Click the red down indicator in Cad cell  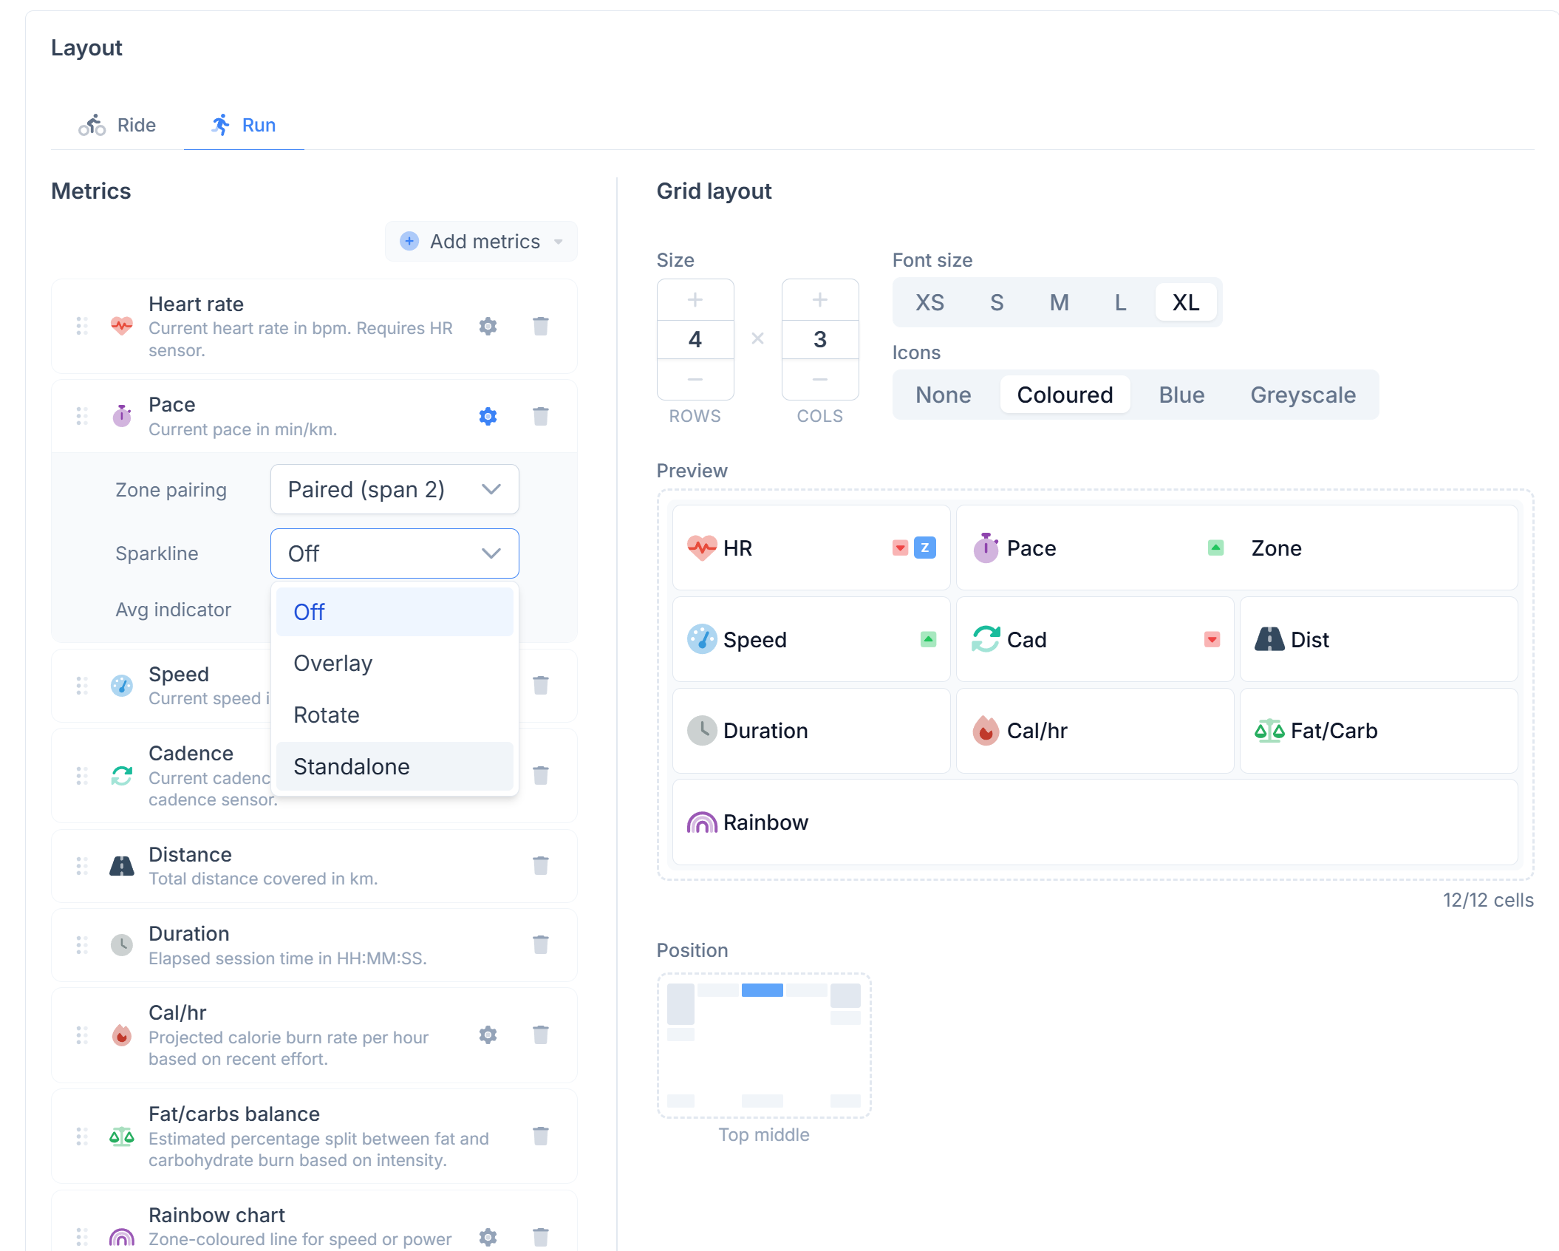click(x=1212, y=639)
